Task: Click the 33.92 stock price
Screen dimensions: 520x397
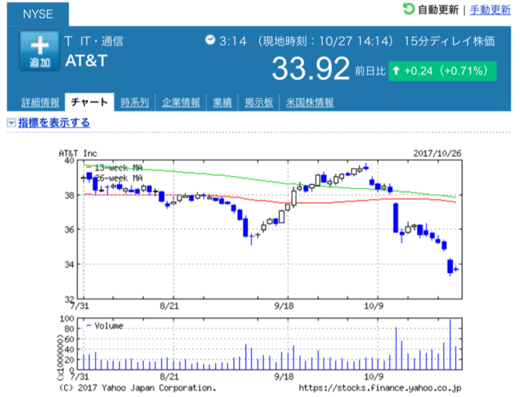Action: coord(311,68)
